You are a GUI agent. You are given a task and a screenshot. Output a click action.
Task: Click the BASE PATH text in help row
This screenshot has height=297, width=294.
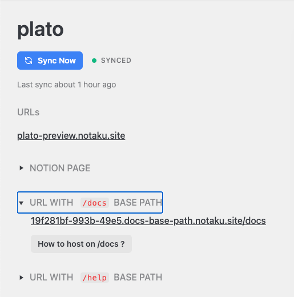pos(138,277)
